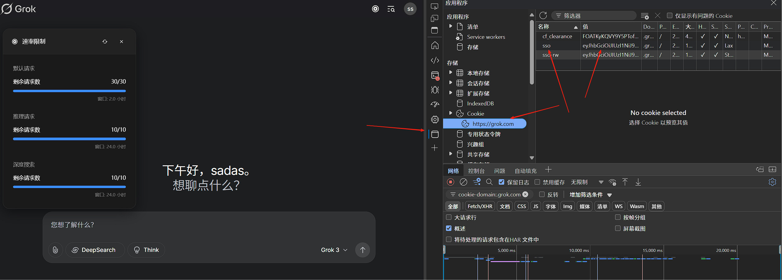Viewport: 782px width, 280px height.
Task: Click the network record stop button
Action: 451,182
